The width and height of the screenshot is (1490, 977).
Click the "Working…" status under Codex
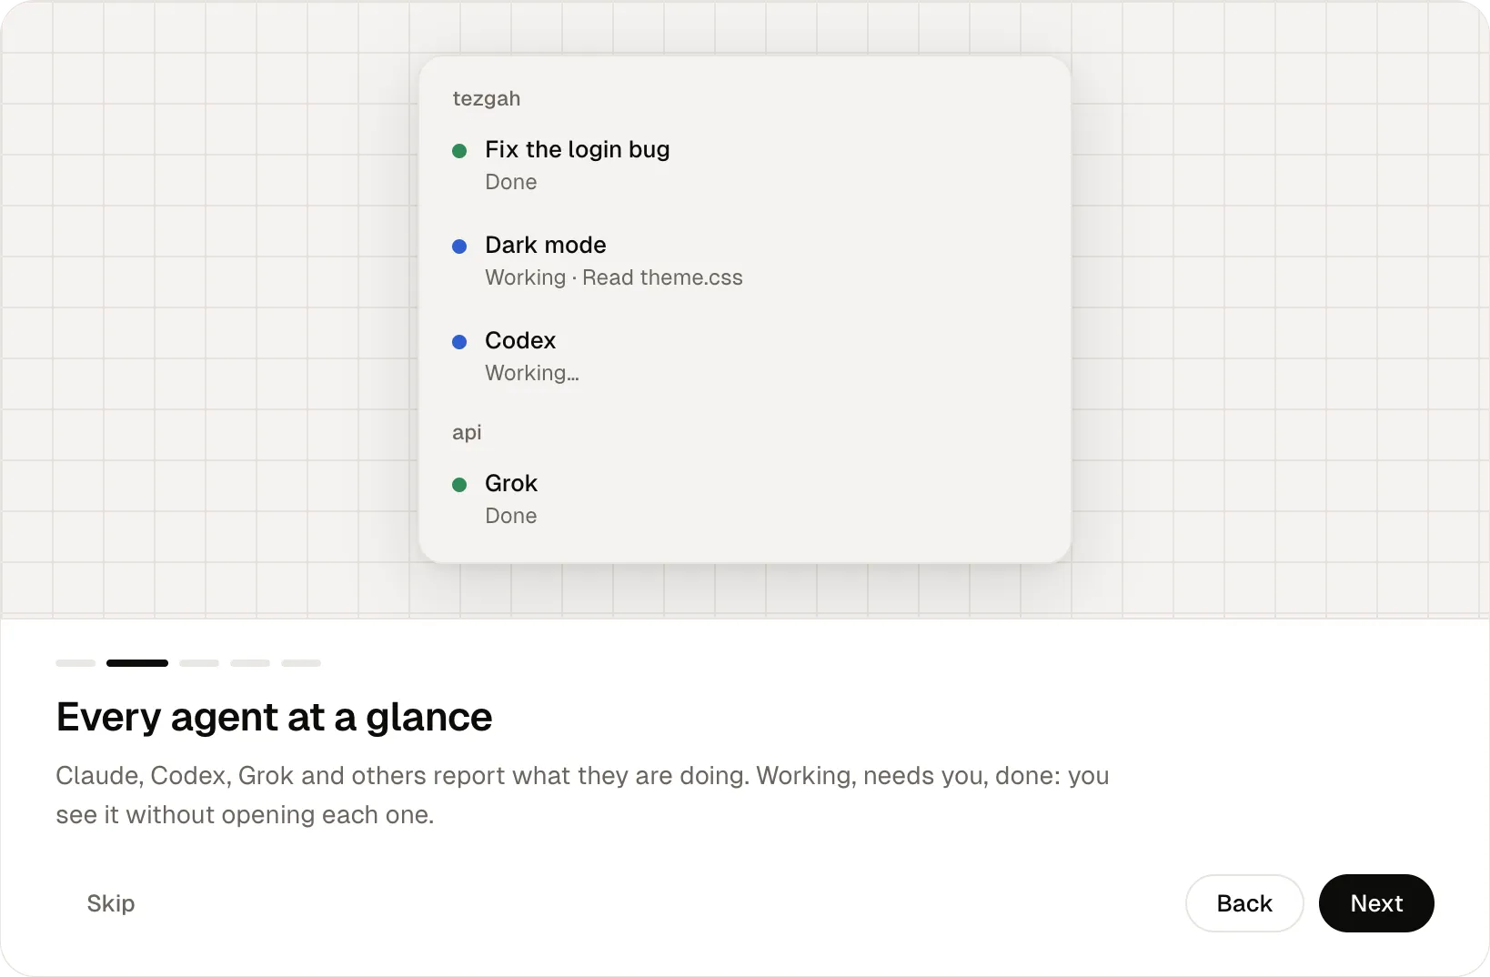532,373
